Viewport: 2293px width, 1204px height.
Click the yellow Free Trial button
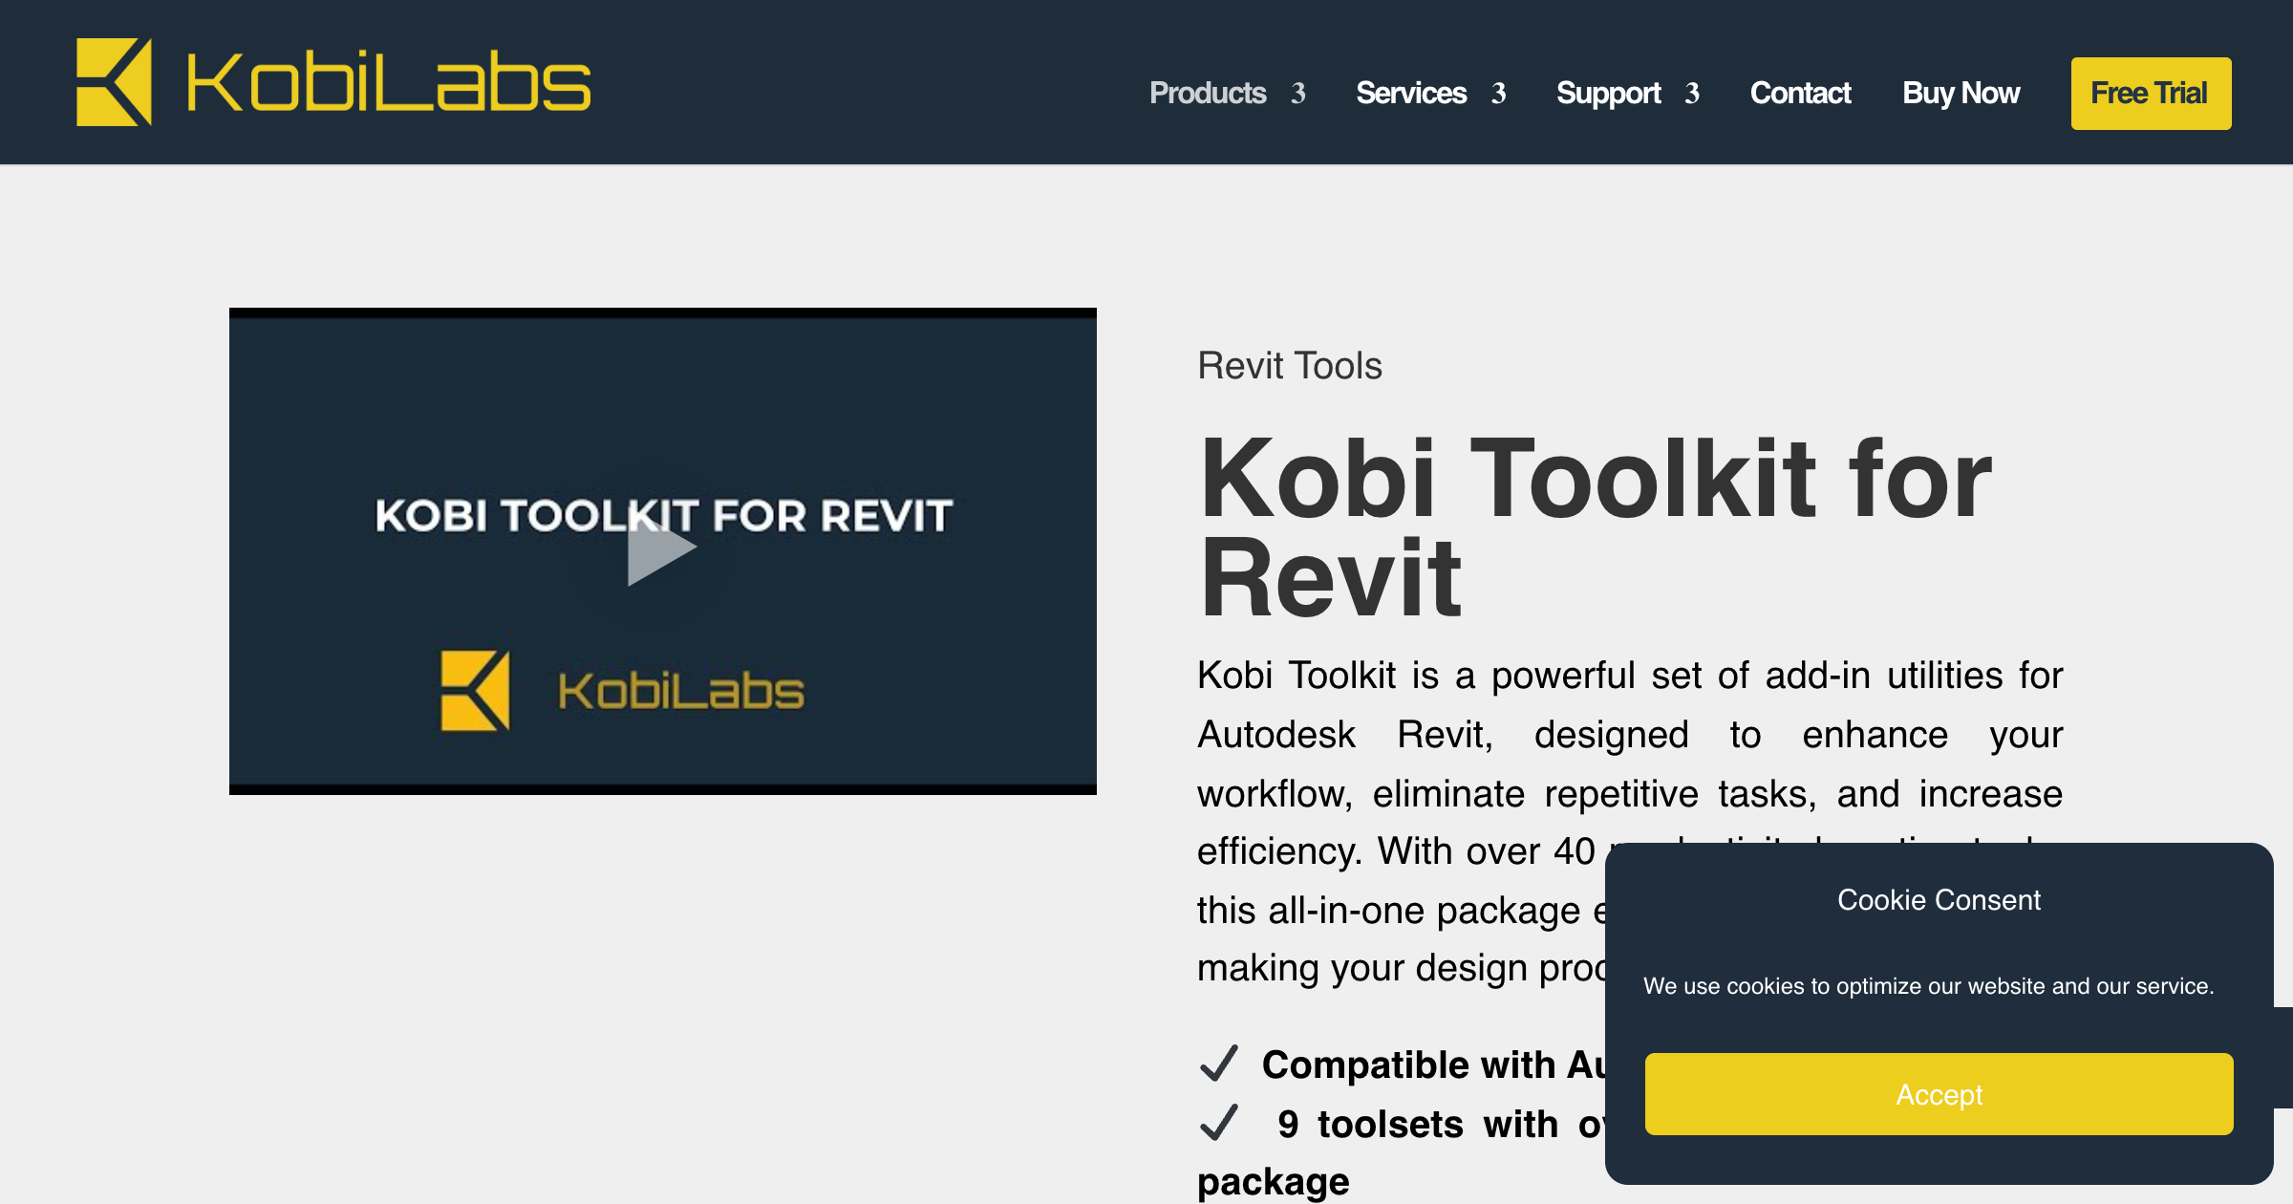coord(2151,94)
